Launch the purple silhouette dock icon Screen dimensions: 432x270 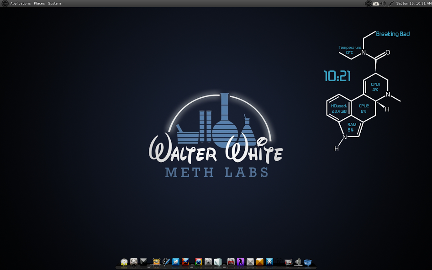241,261
